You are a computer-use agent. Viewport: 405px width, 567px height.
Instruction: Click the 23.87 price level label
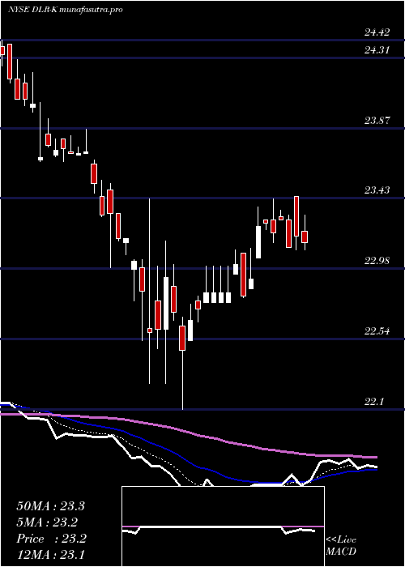click(377, 121)
